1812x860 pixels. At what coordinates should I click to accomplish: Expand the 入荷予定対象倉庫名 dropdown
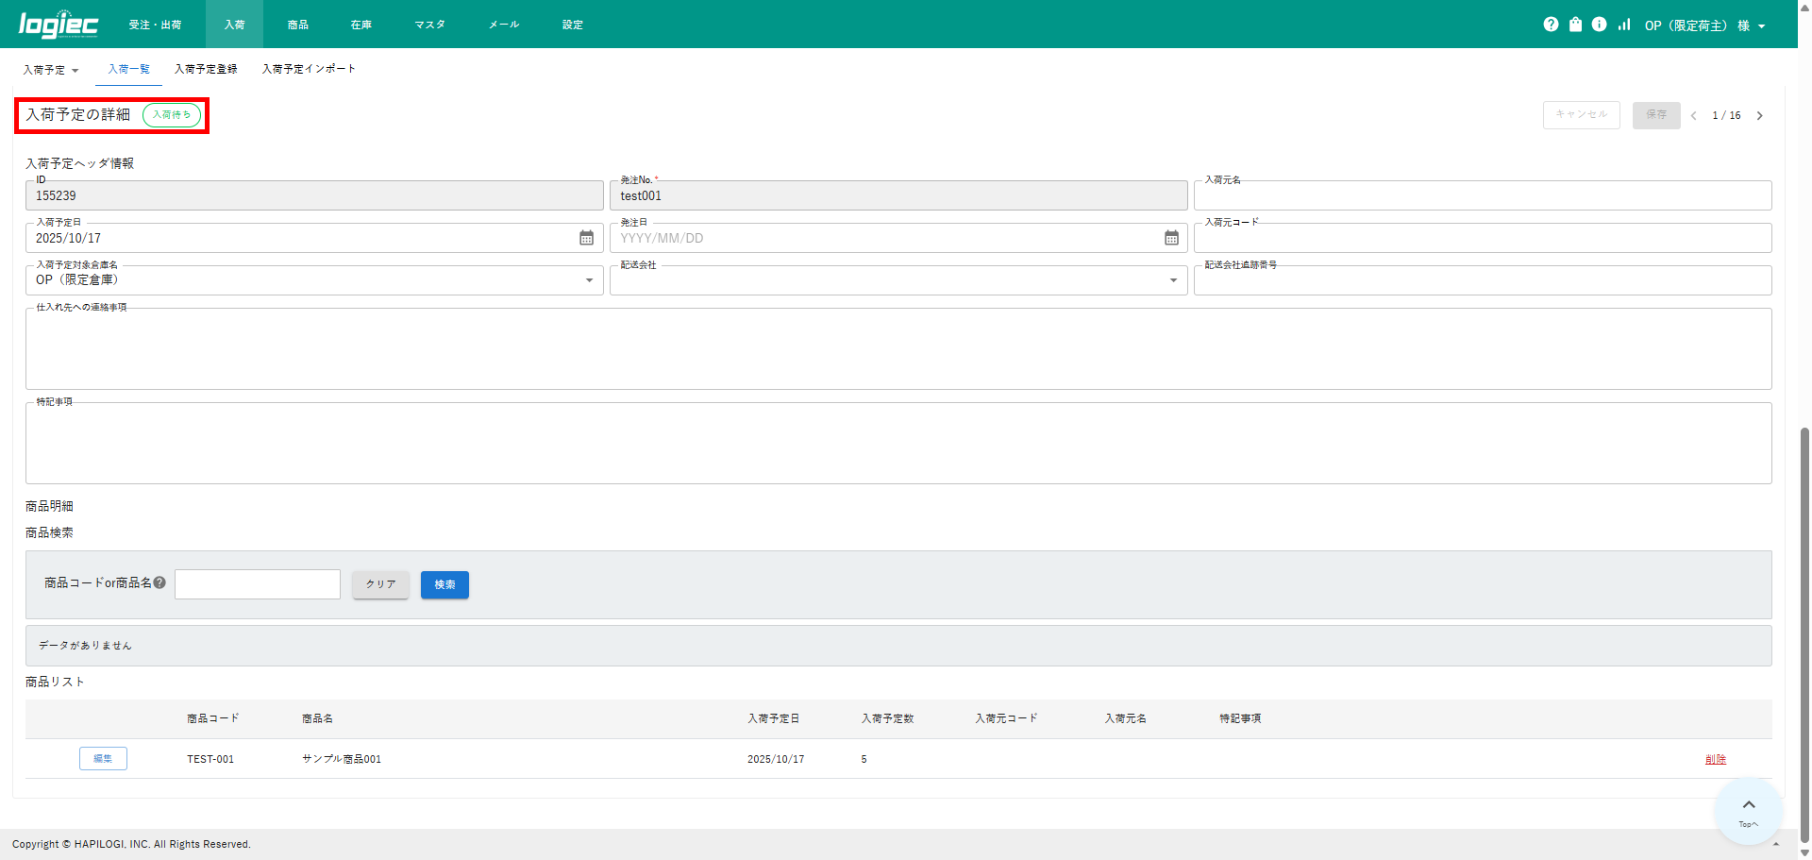click(x=589, y=280)
